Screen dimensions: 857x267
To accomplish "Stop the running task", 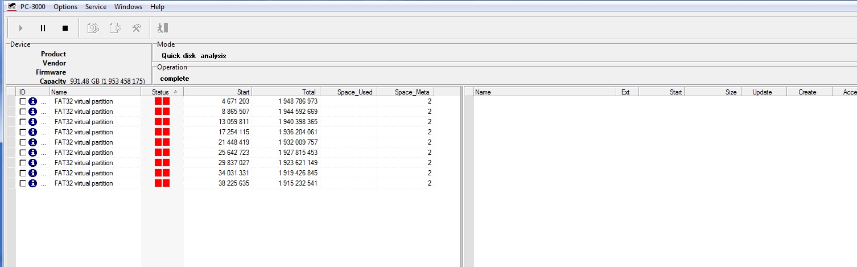I will pyautogui.click(x=65, y=28).
